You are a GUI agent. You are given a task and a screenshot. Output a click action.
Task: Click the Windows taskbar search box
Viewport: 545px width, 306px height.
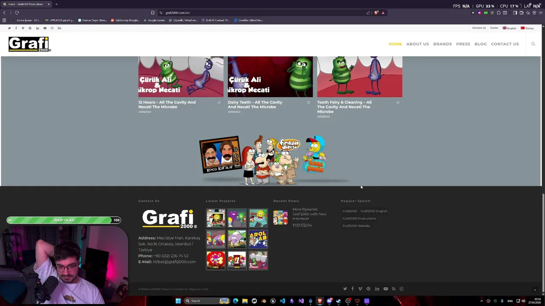point(207,301)
